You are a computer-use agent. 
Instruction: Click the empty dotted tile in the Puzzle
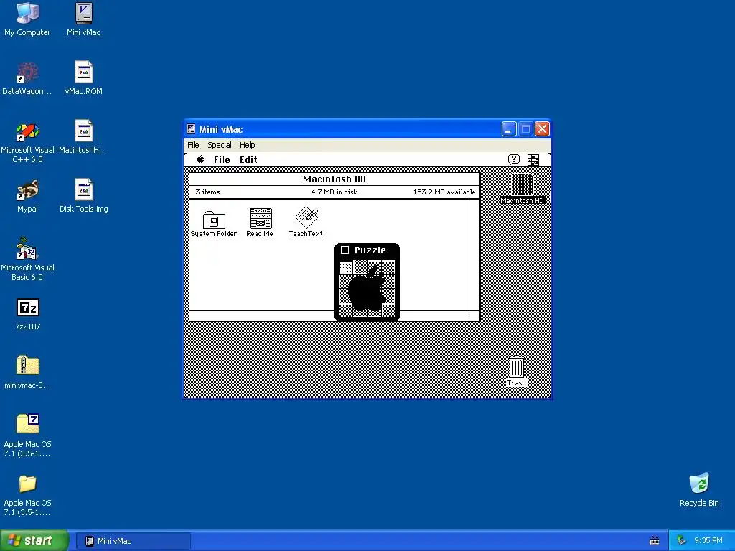point(346,268)
